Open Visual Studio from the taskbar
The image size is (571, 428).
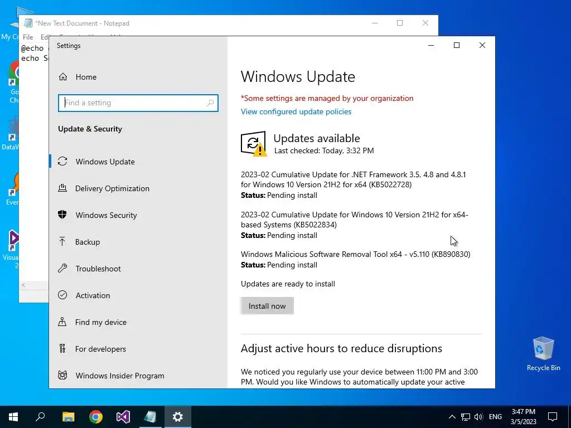123,417
